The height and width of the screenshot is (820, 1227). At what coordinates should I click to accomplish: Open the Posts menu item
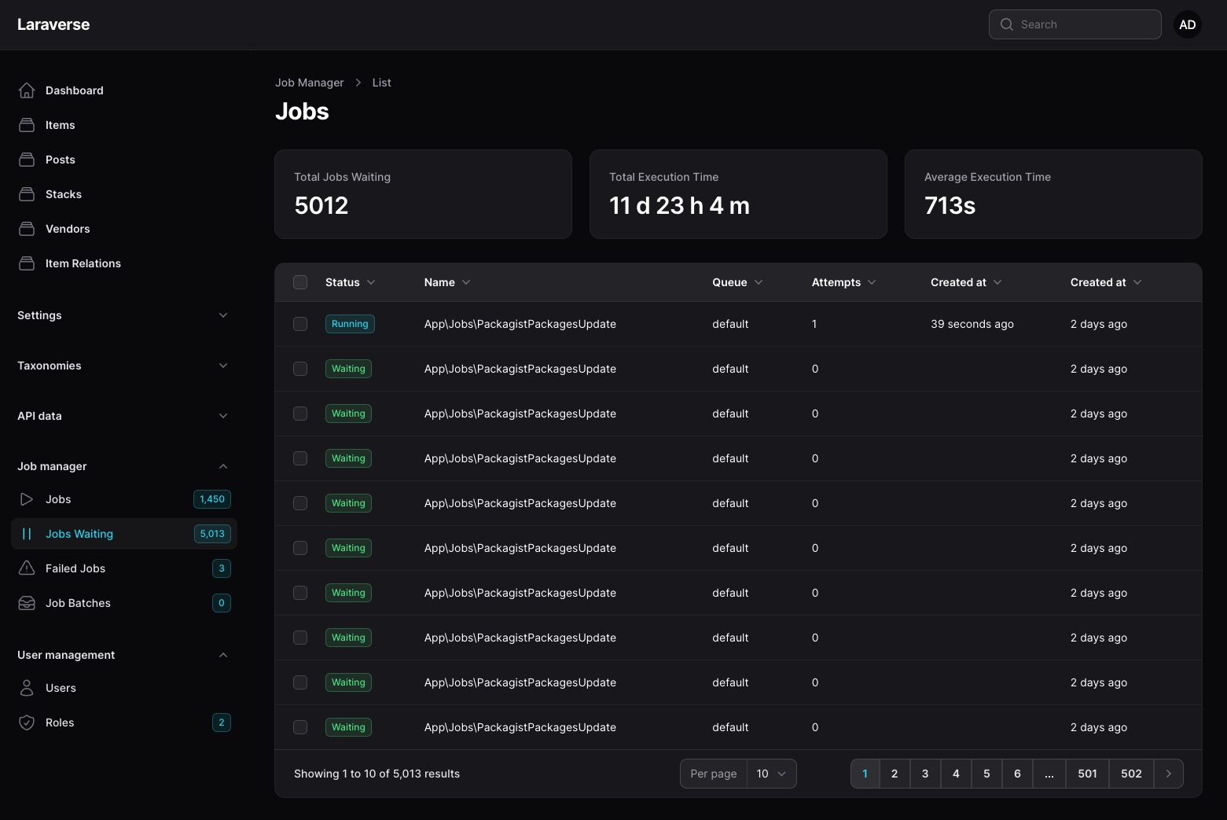click(x=123, y=160)
